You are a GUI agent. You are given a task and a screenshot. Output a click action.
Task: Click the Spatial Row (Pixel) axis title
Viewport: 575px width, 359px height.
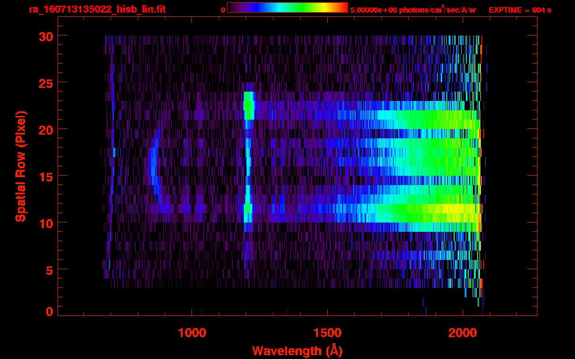click(20, 166)
